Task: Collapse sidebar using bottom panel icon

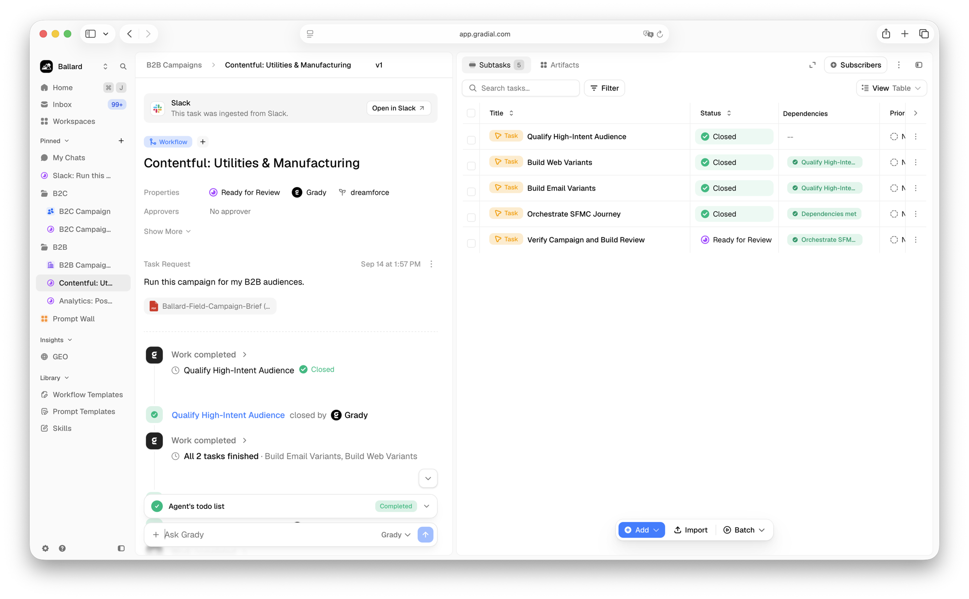Action: (121, 548)
